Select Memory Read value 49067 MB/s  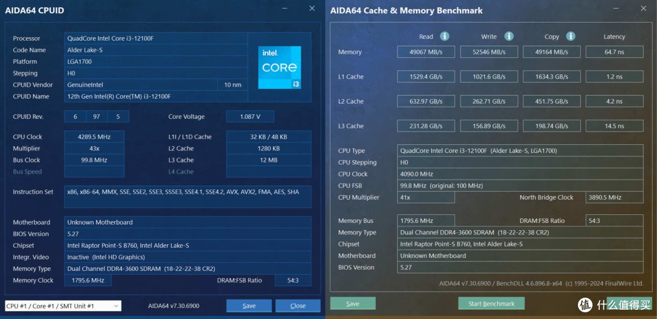[x=426, y=52]
